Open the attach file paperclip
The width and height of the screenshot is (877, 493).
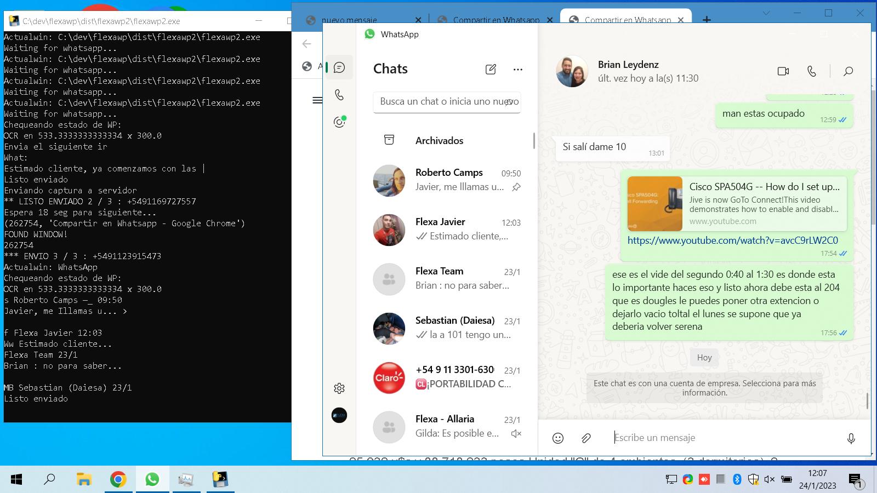coord(586,438)
